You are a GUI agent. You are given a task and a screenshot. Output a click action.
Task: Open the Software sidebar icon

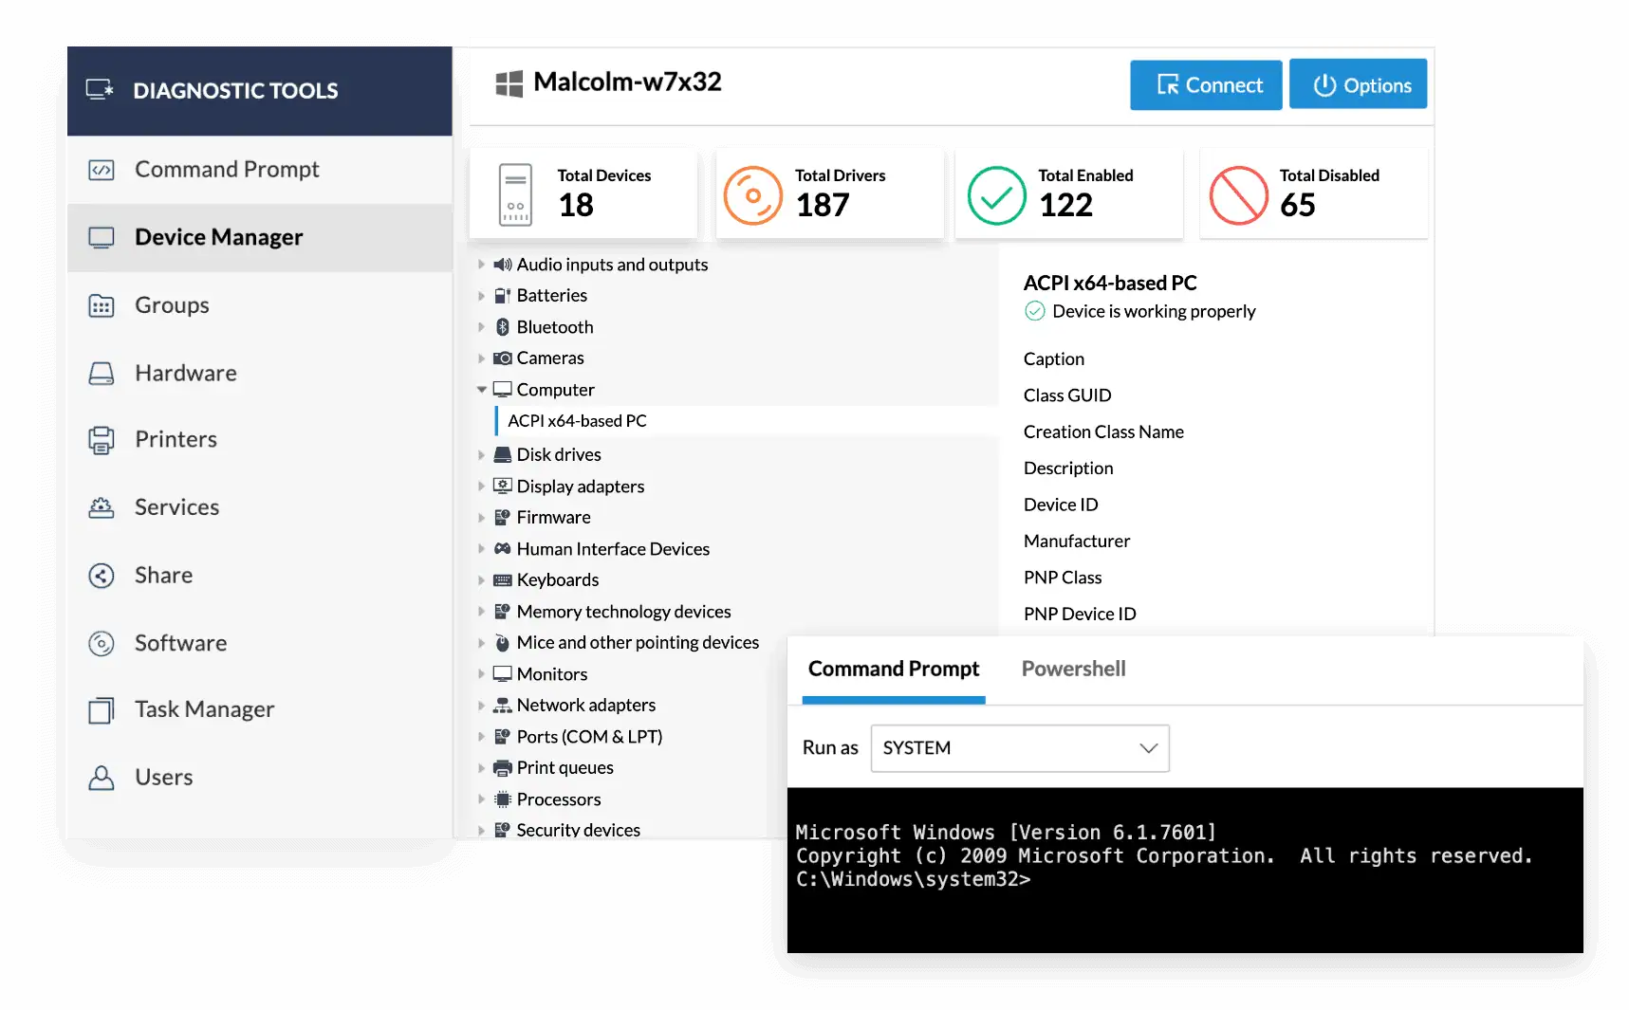coord(102,644)
